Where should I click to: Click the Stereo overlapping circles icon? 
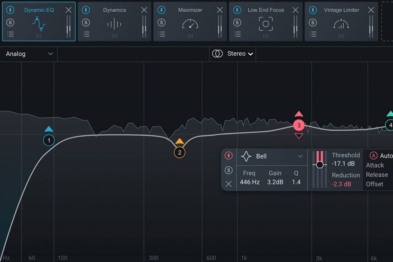[x=217, y=54]
